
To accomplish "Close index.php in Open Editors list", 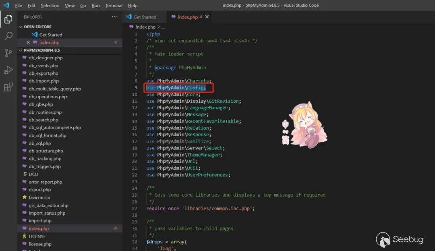I will 28,42.
